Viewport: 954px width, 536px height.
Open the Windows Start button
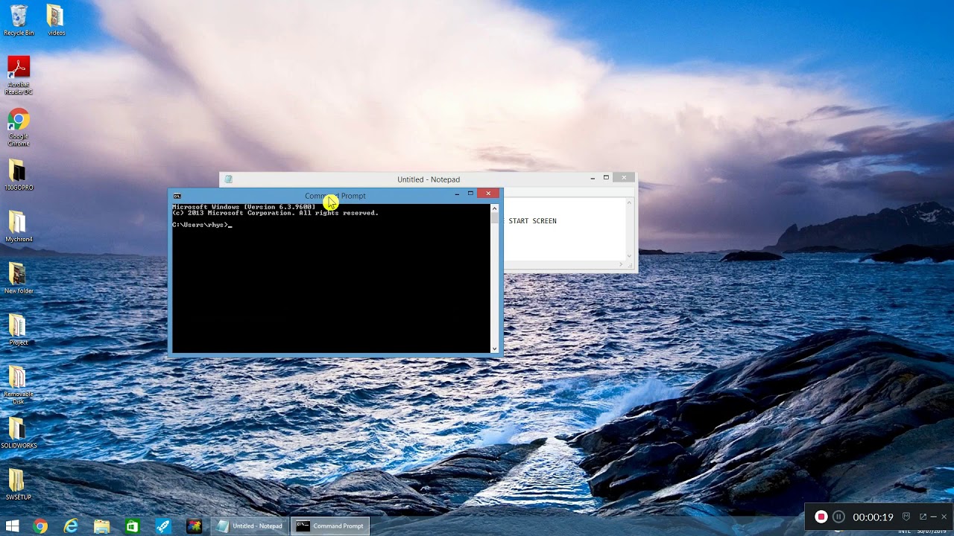point(13,526)
